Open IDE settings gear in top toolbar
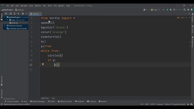Viewport: 194px width, 109px height. point(188,10)
